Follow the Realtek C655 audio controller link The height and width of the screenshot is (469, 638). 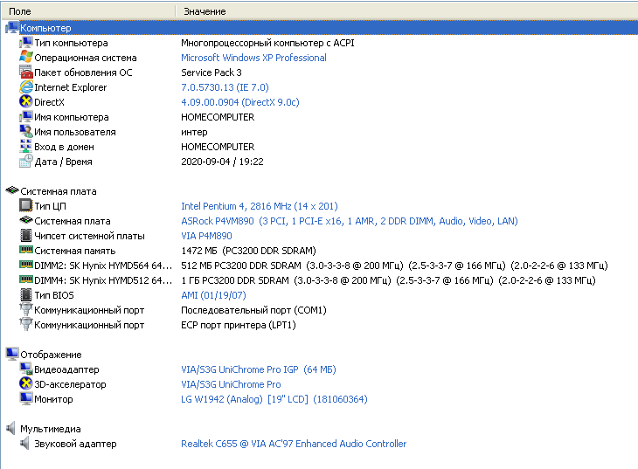click(x=293, y=444)
